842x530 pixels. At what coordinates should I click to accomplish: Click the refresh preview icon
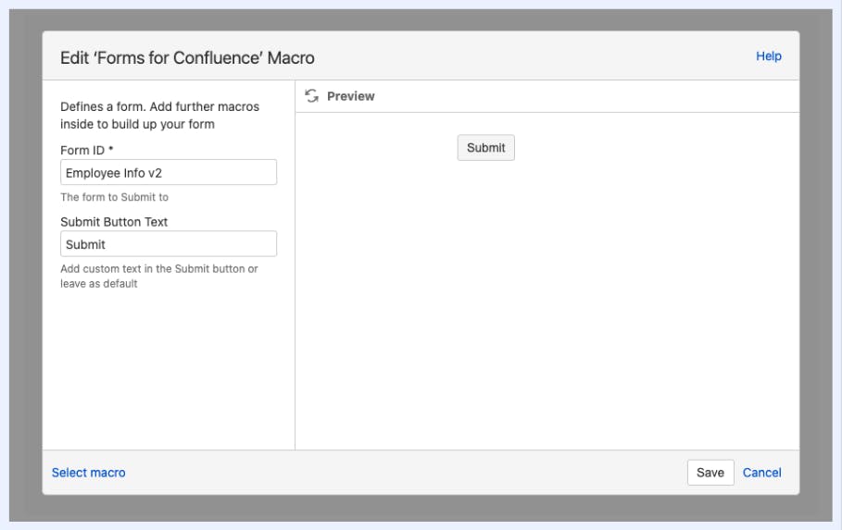click(311, 96)
